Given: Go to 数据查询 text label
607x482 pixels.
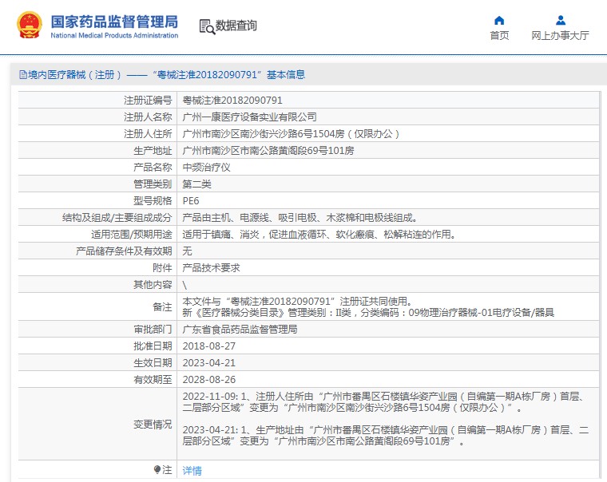Looking at the screenshot, I should tap(236, 26).
